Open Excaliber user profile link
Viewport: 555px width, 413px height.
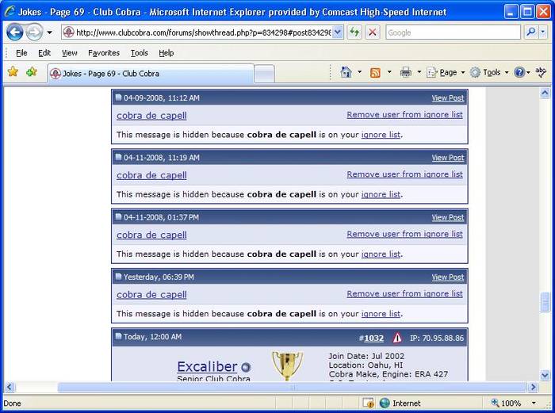206,366
